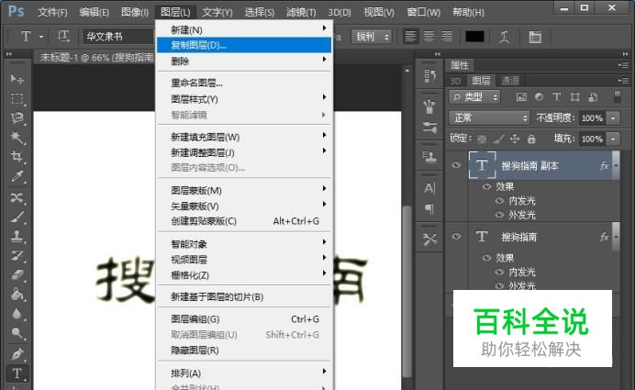
Task: Open the Character panel icon
Action: tap(429, 188)
